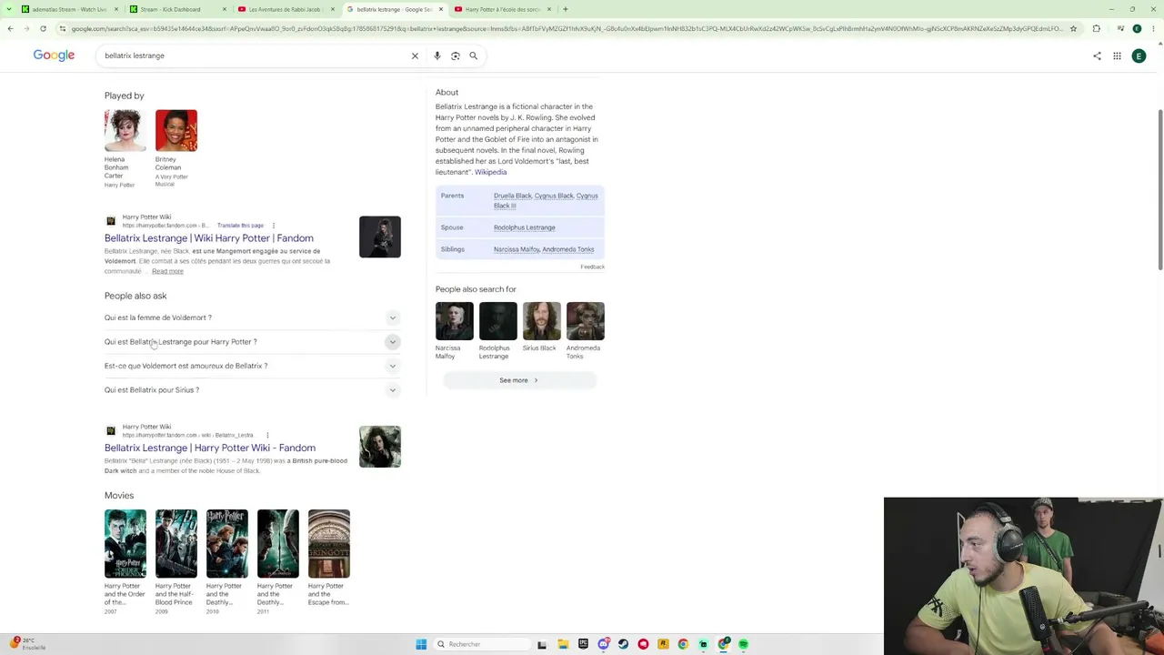Open the Andromeda Tonks sibling link
Screen dimensions: 1164x655
pos(569,249)
